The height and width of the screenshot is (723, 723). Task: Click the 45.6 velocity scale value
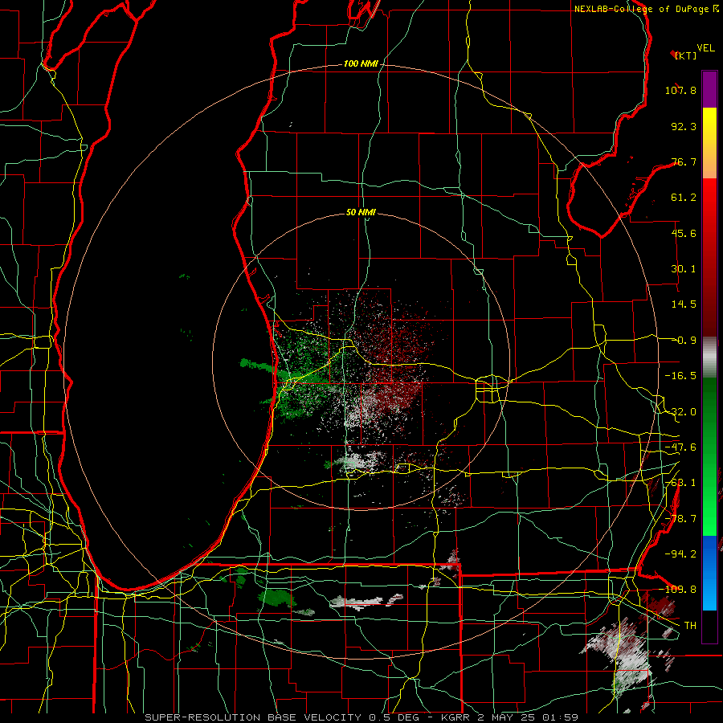[x=684, y=233]
